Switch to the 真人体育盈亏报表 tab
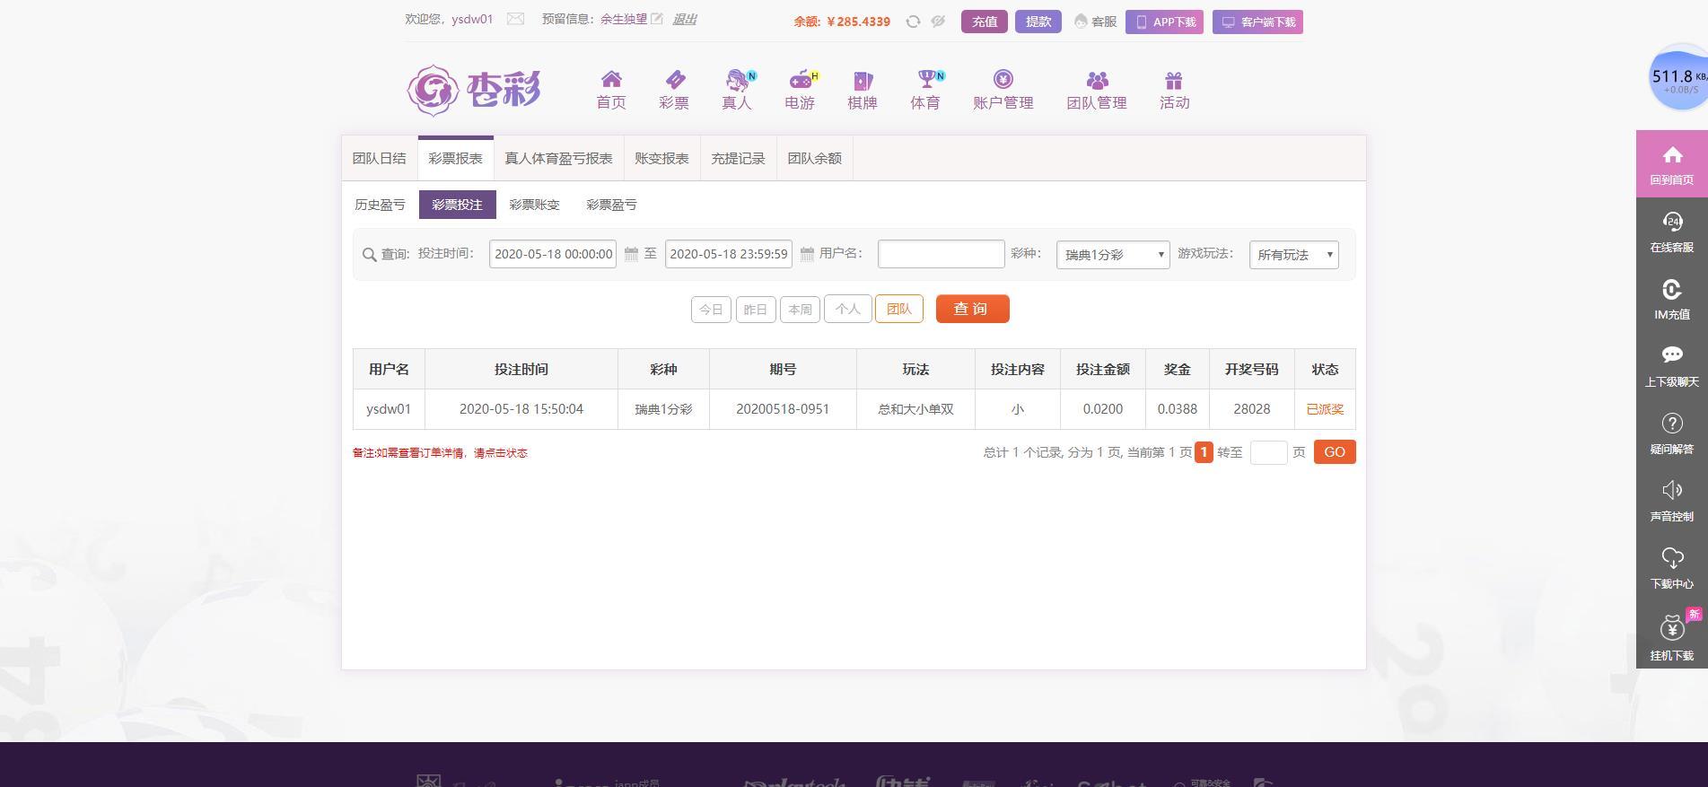 [558, 158]
